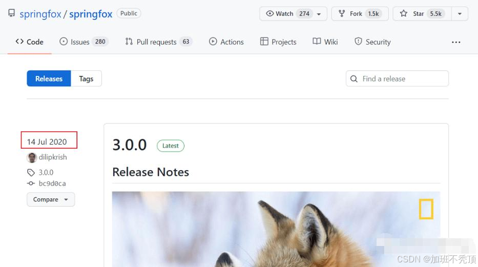Open dilipkrish's avatar image
The image size is (478, 267).
tap(32, 157)
